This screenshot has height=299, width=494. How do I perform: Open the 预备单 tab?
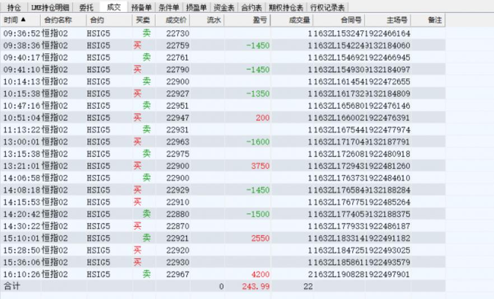[x=141, y=8]
